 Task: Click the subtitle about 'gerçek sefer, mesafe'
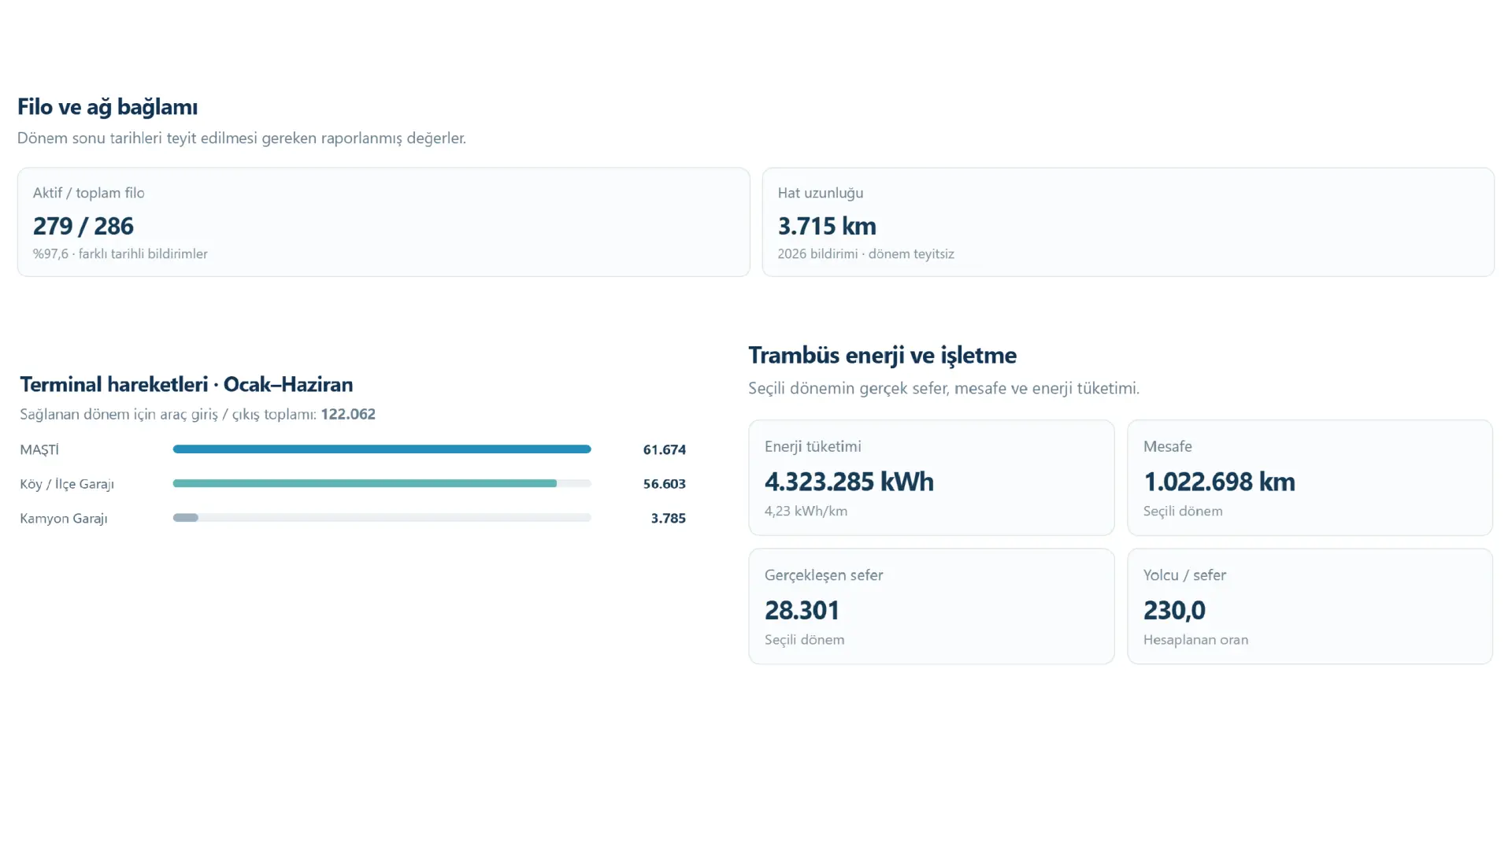click(x=943, y=388)
